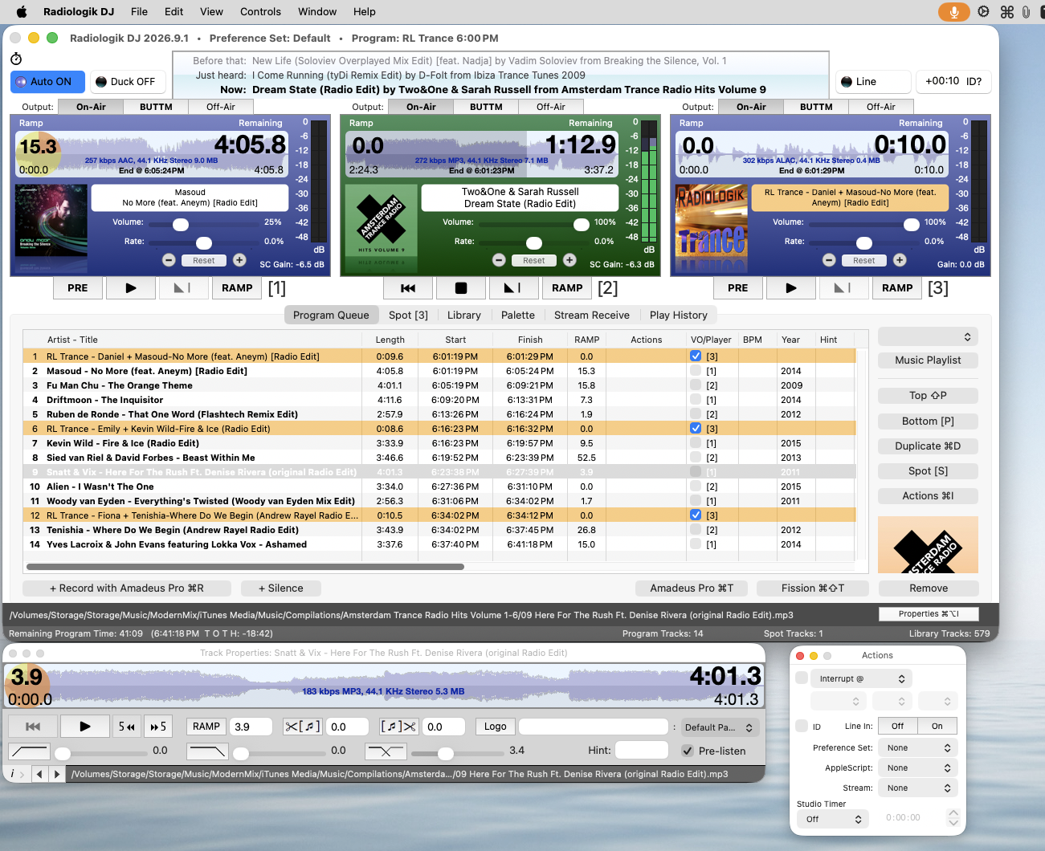Check the ID checkbox in Actions window
This screenshot has width=1045, height=851.
[802, 727]
